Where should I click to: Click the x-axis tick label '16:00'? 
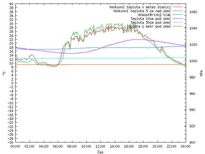click(x=129, y=146)
